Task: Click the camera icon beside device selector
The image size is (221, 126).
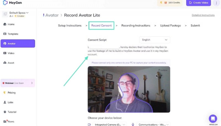Action: pyautogui.click(x=89, y=125)
